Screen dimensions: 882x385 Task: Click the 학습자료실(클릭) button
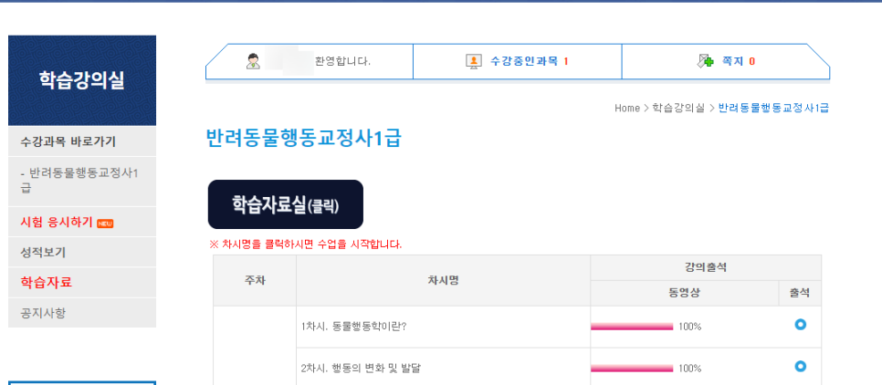pos(286,204)
